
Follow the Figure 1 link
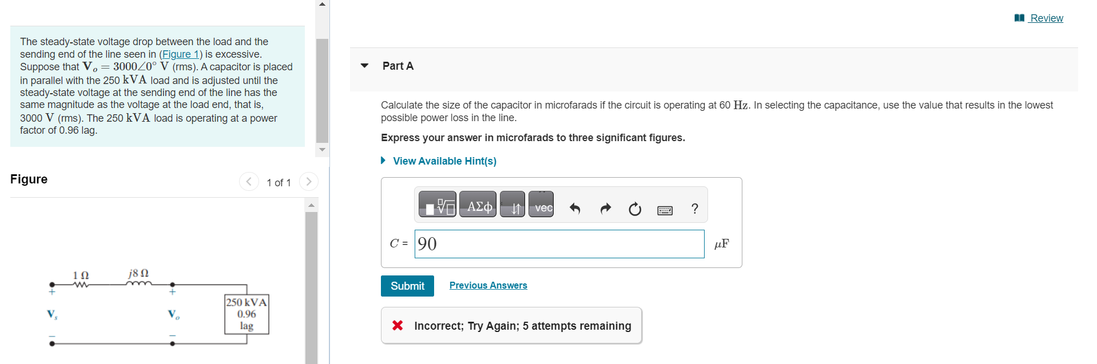click(181, 54)
